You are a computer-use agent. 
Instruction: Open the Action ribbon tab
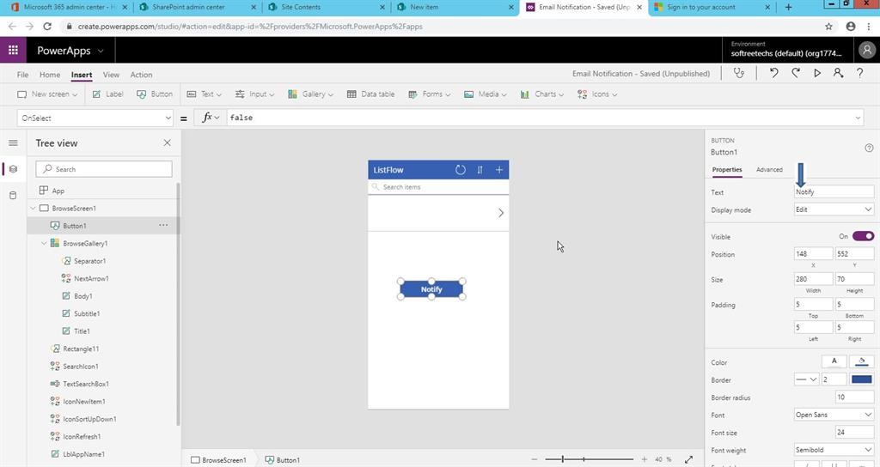141,75
